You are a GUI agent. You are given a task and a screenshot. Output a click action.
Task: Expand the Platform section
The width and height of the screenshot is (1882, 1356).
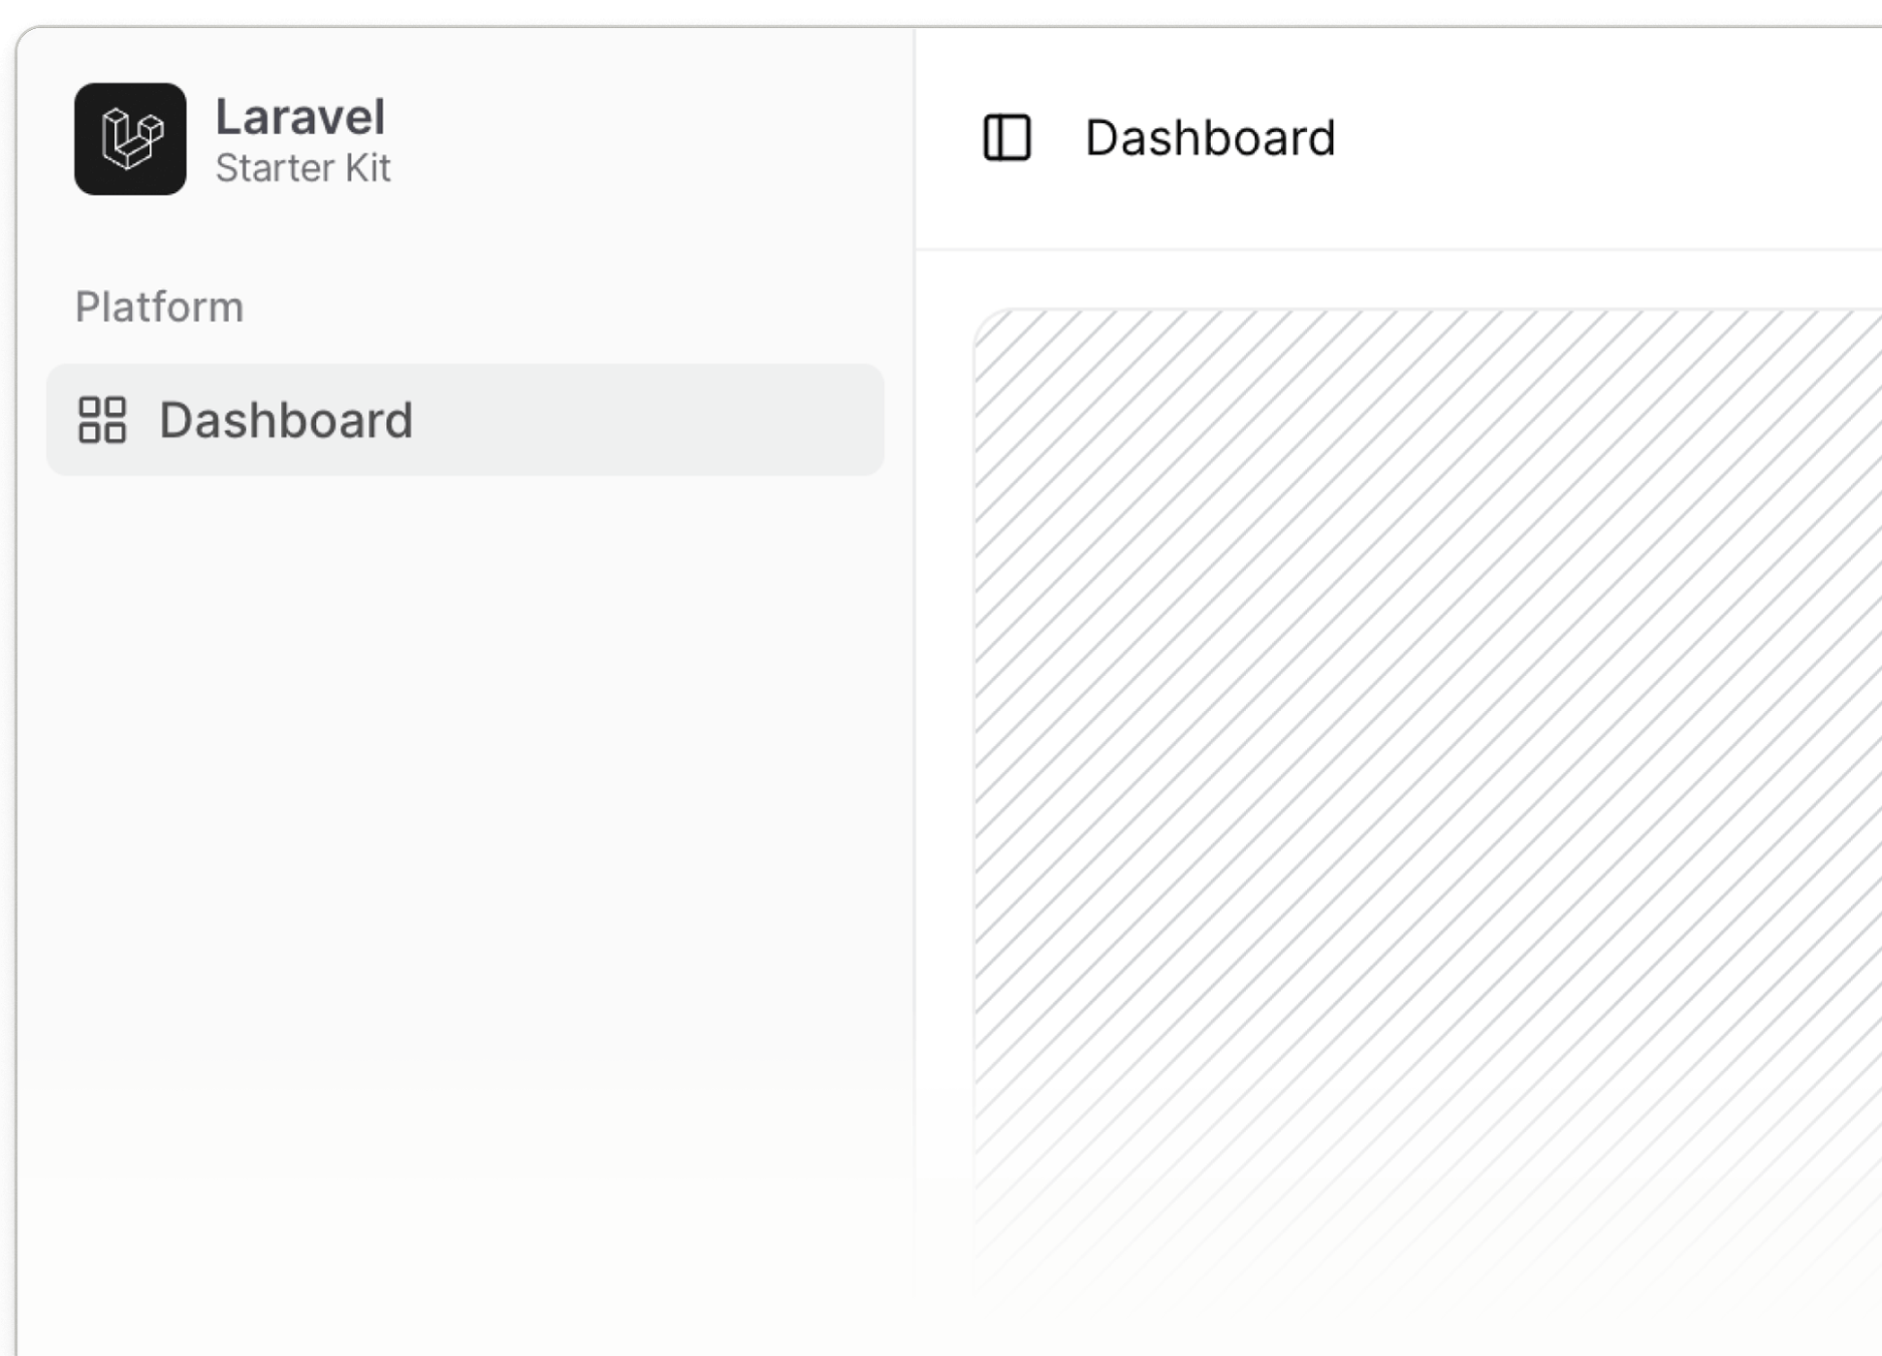click(x=159, y=306)
